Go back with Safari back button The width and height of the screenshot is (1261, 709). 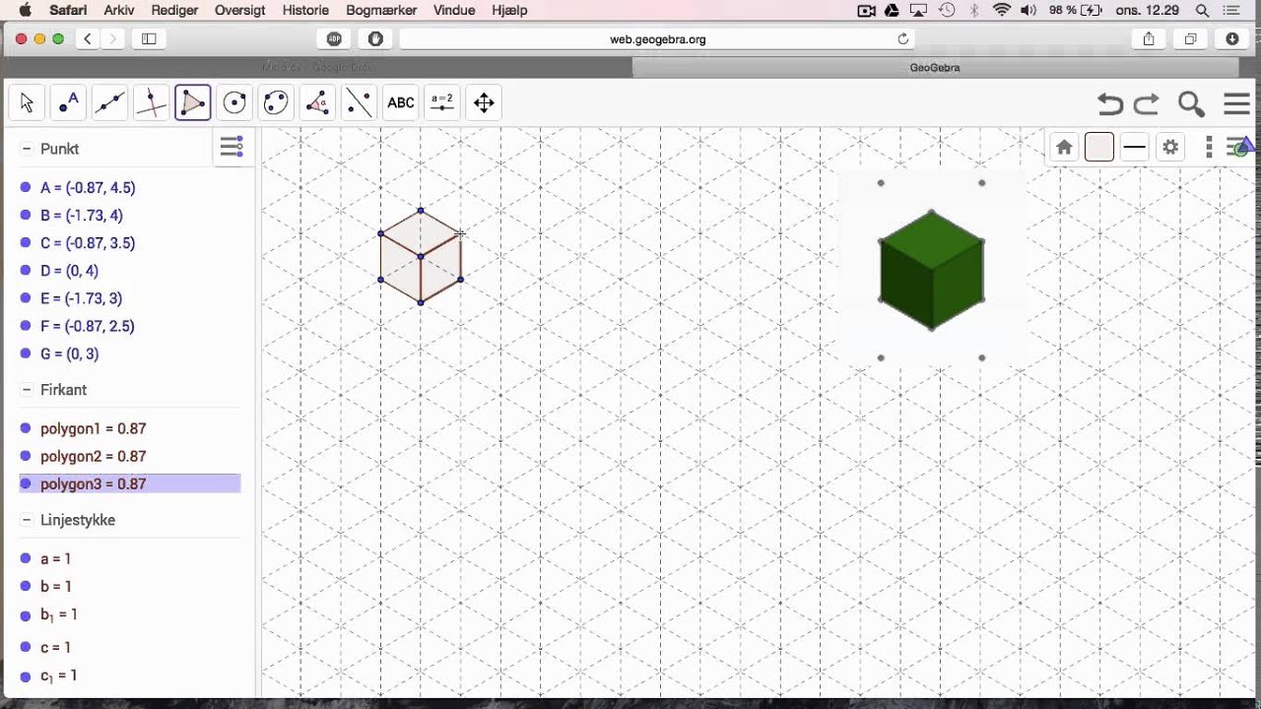[x=88, y=38]
